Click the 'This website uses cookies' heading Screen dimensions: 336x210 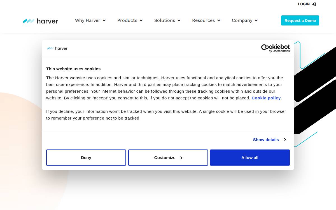73,69
